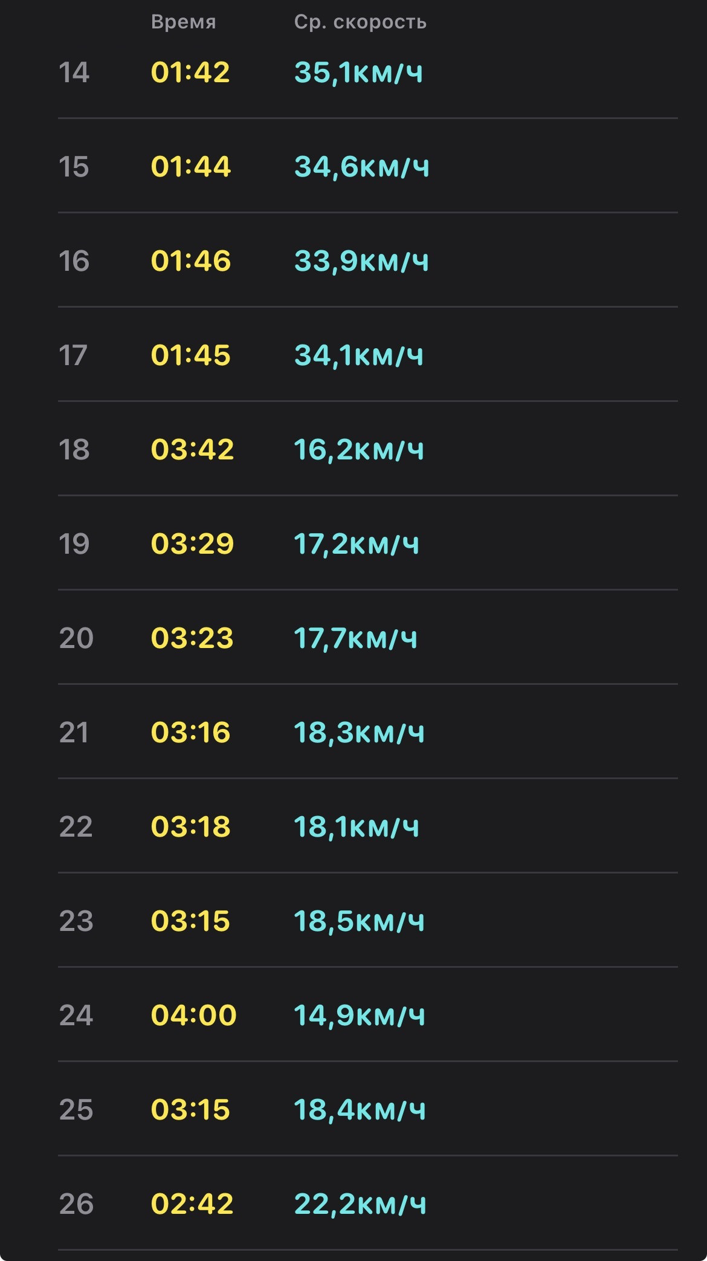Screen dimensions: 707x1261
Task: Select the Ср. скорость column header
Action: coord(360,22)
